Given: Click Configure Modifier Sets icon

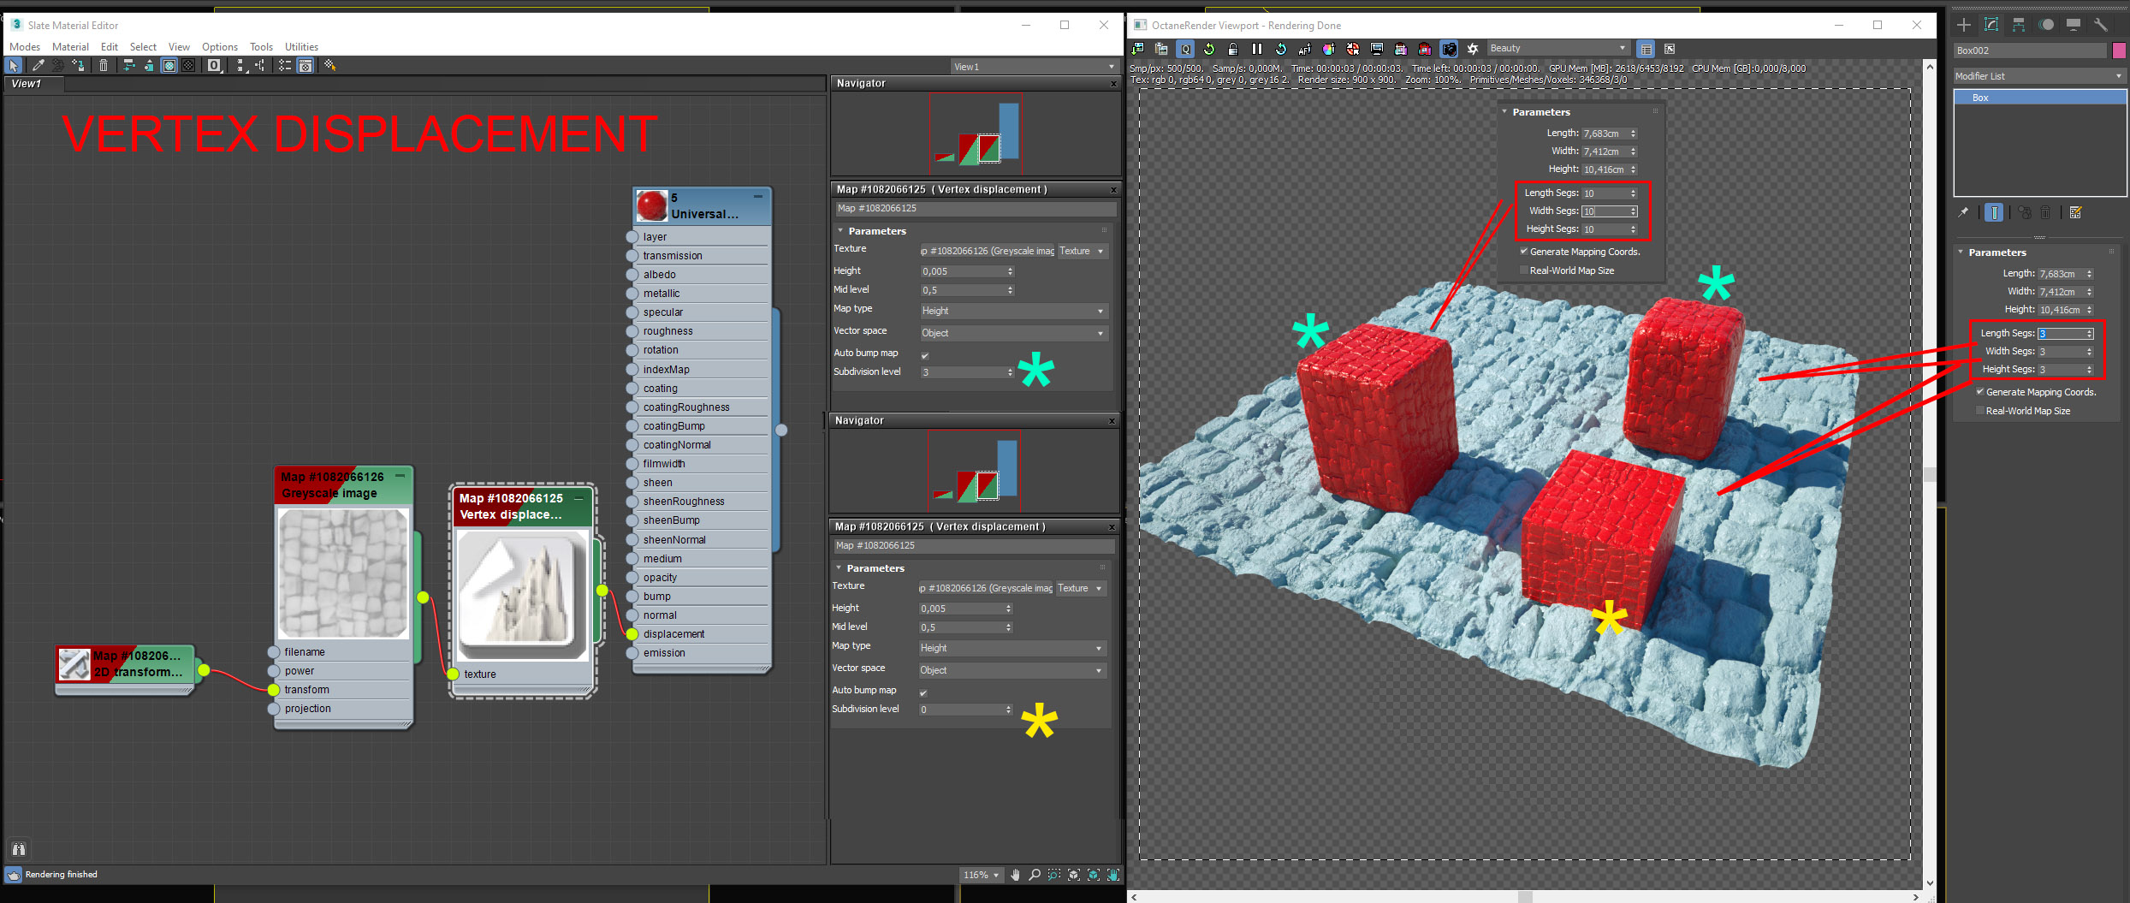Looking at the screenshot, I should [x=2075, y=213].
